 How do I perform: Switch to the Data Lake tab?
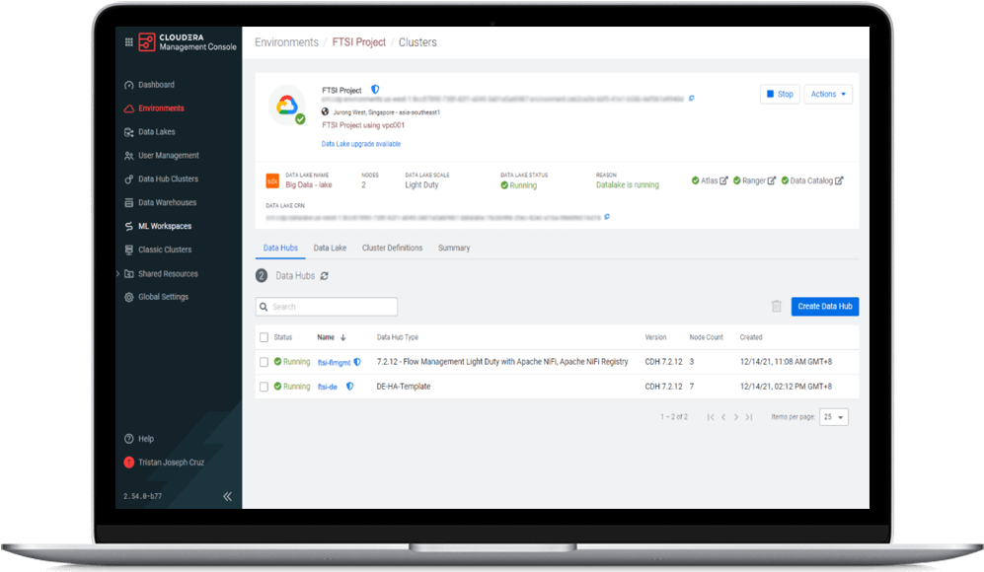point(330,249)
